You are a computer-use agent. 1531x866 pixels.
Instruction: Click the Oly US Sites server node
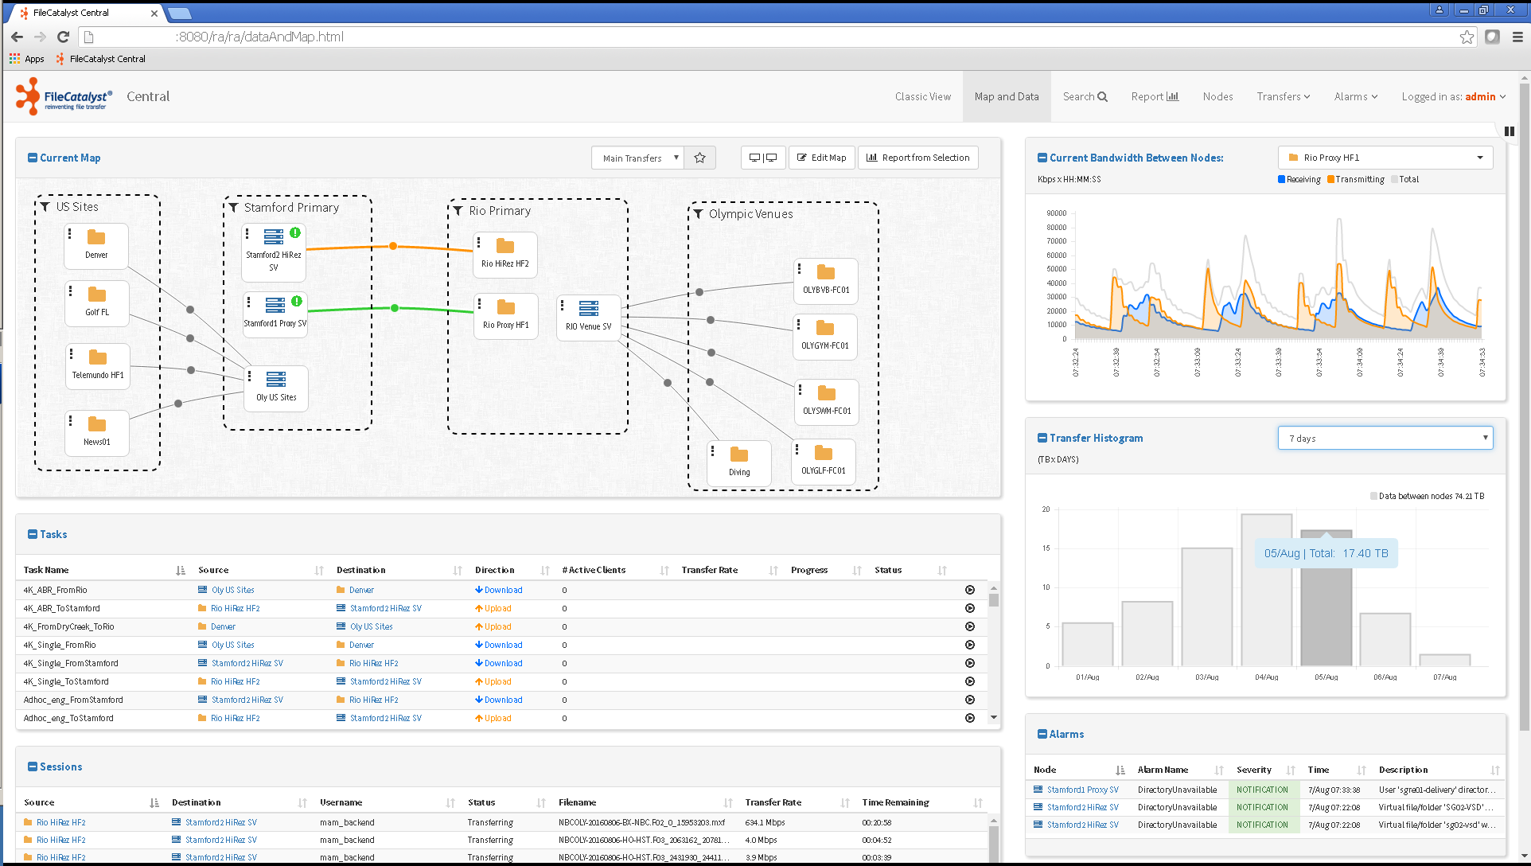click(276, 388)
